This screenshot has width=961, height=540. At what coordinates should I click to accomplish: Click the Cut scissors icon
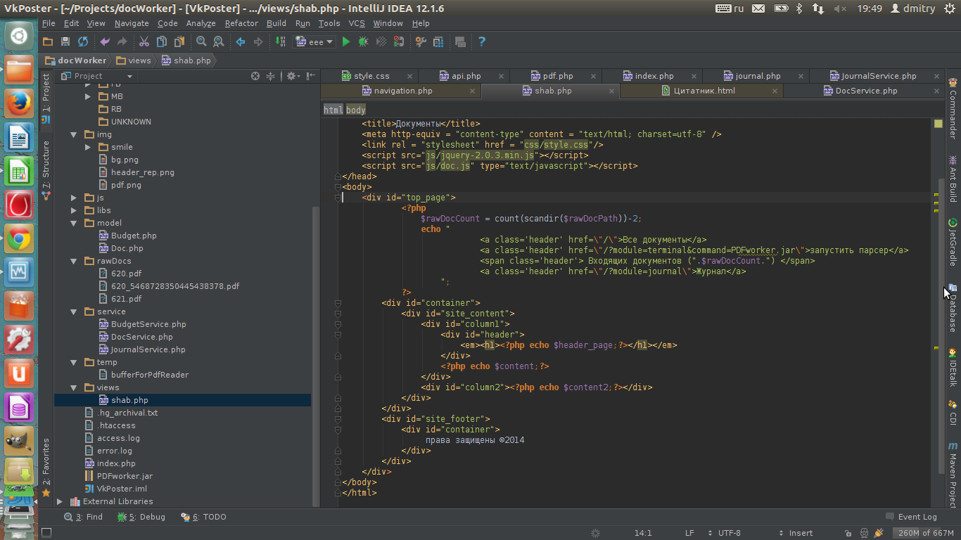tap(144, 42)
